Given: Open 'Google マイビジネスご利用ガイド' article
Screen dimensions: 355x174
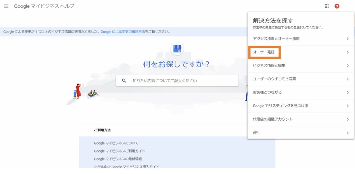Looking at the screenshot, I should click(120, 151).
